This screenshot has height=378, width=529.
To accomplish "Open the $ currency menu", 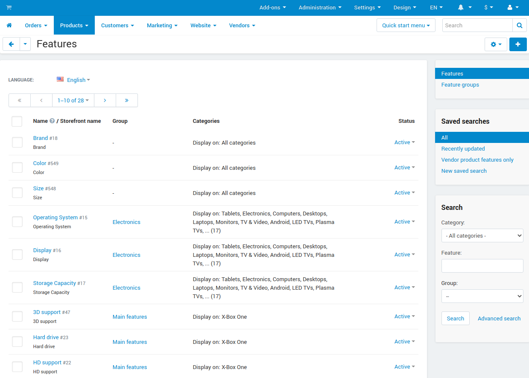I will [x=488, y=8].
